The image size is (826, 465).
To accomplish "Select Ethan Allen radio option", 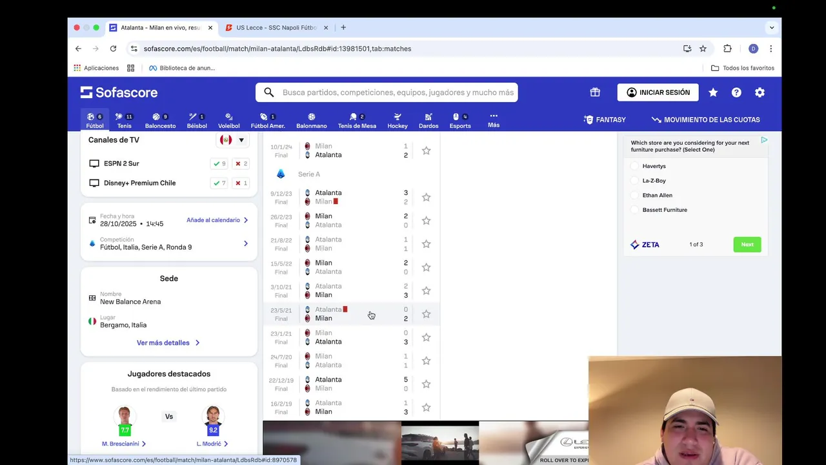I will point(635,195).
